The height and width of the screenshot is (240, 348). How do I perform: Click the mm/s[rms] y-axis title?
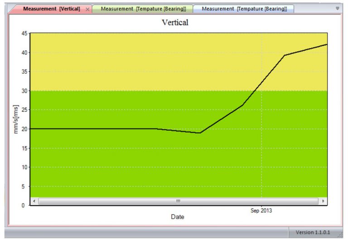16,119
